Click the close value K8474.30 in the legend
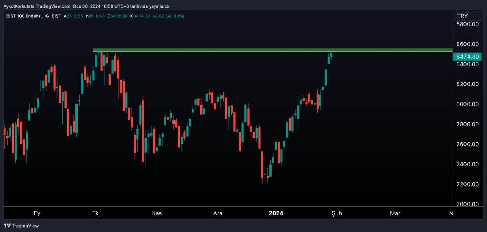The width and height of the screenshot is (487, 232). coord(140,16)
